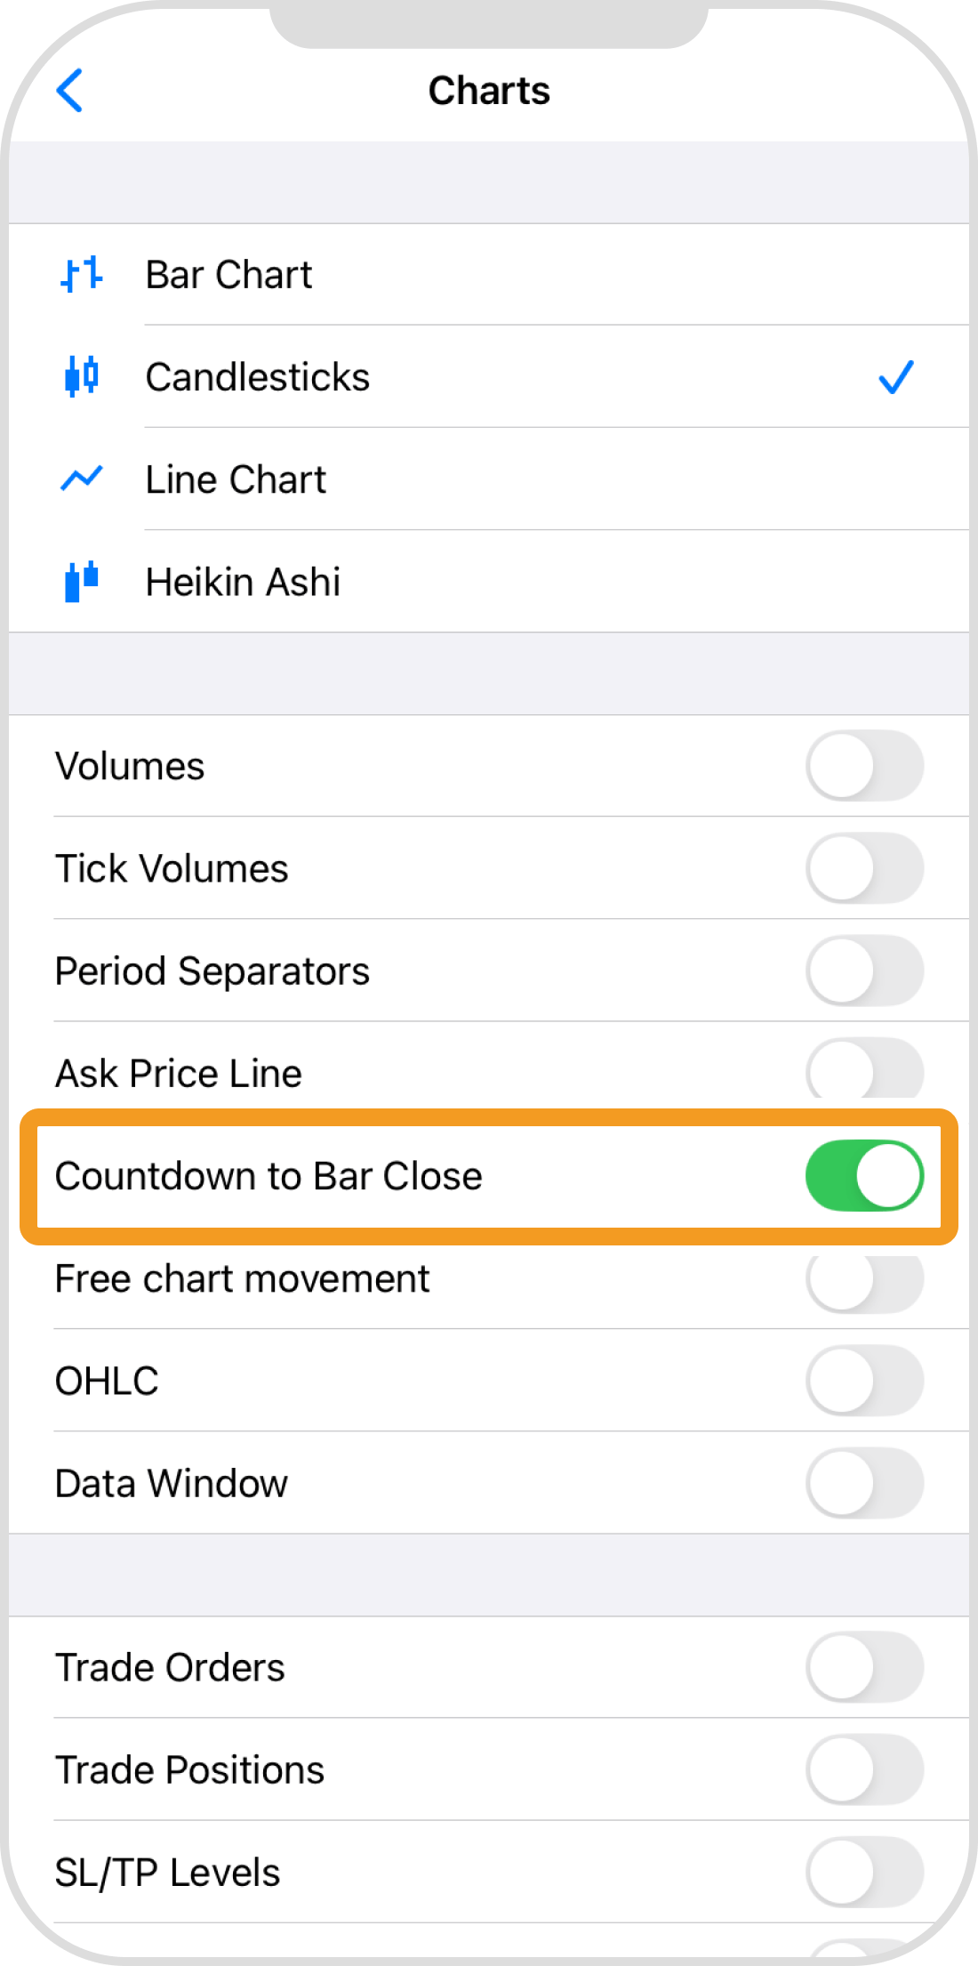Toggle Free chart movement on

864,1279
